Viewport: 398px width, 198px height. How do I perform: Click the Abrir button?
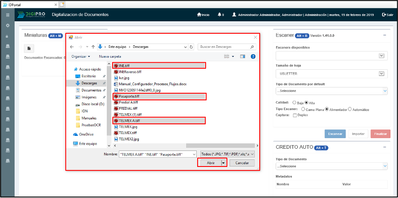click(211, 163)
